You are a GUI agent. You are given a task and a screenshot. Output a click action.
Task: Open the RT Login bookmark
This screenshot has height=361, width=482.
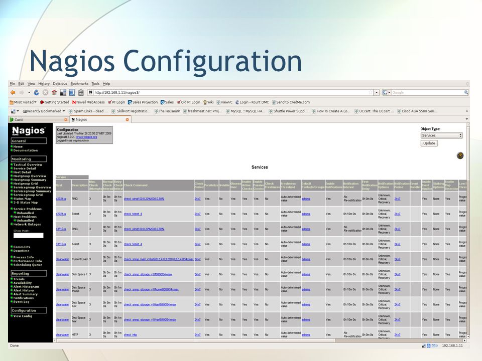click(x=116, y=102)
